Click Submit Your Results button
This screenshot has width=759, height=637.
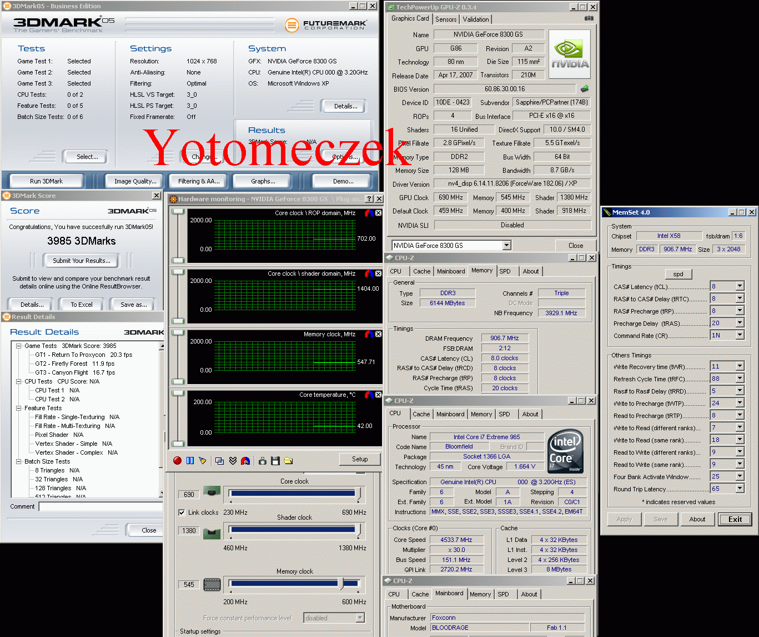pyautogui.click(x=82, y=261)
